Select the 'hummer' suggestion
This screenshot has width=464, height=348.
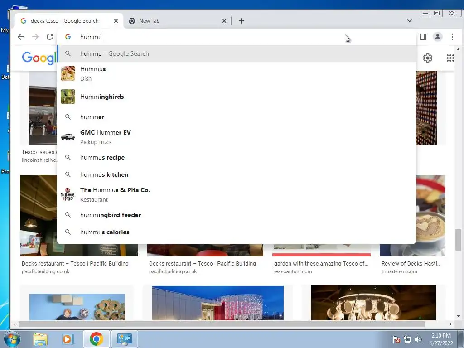[x=237, y=117]
